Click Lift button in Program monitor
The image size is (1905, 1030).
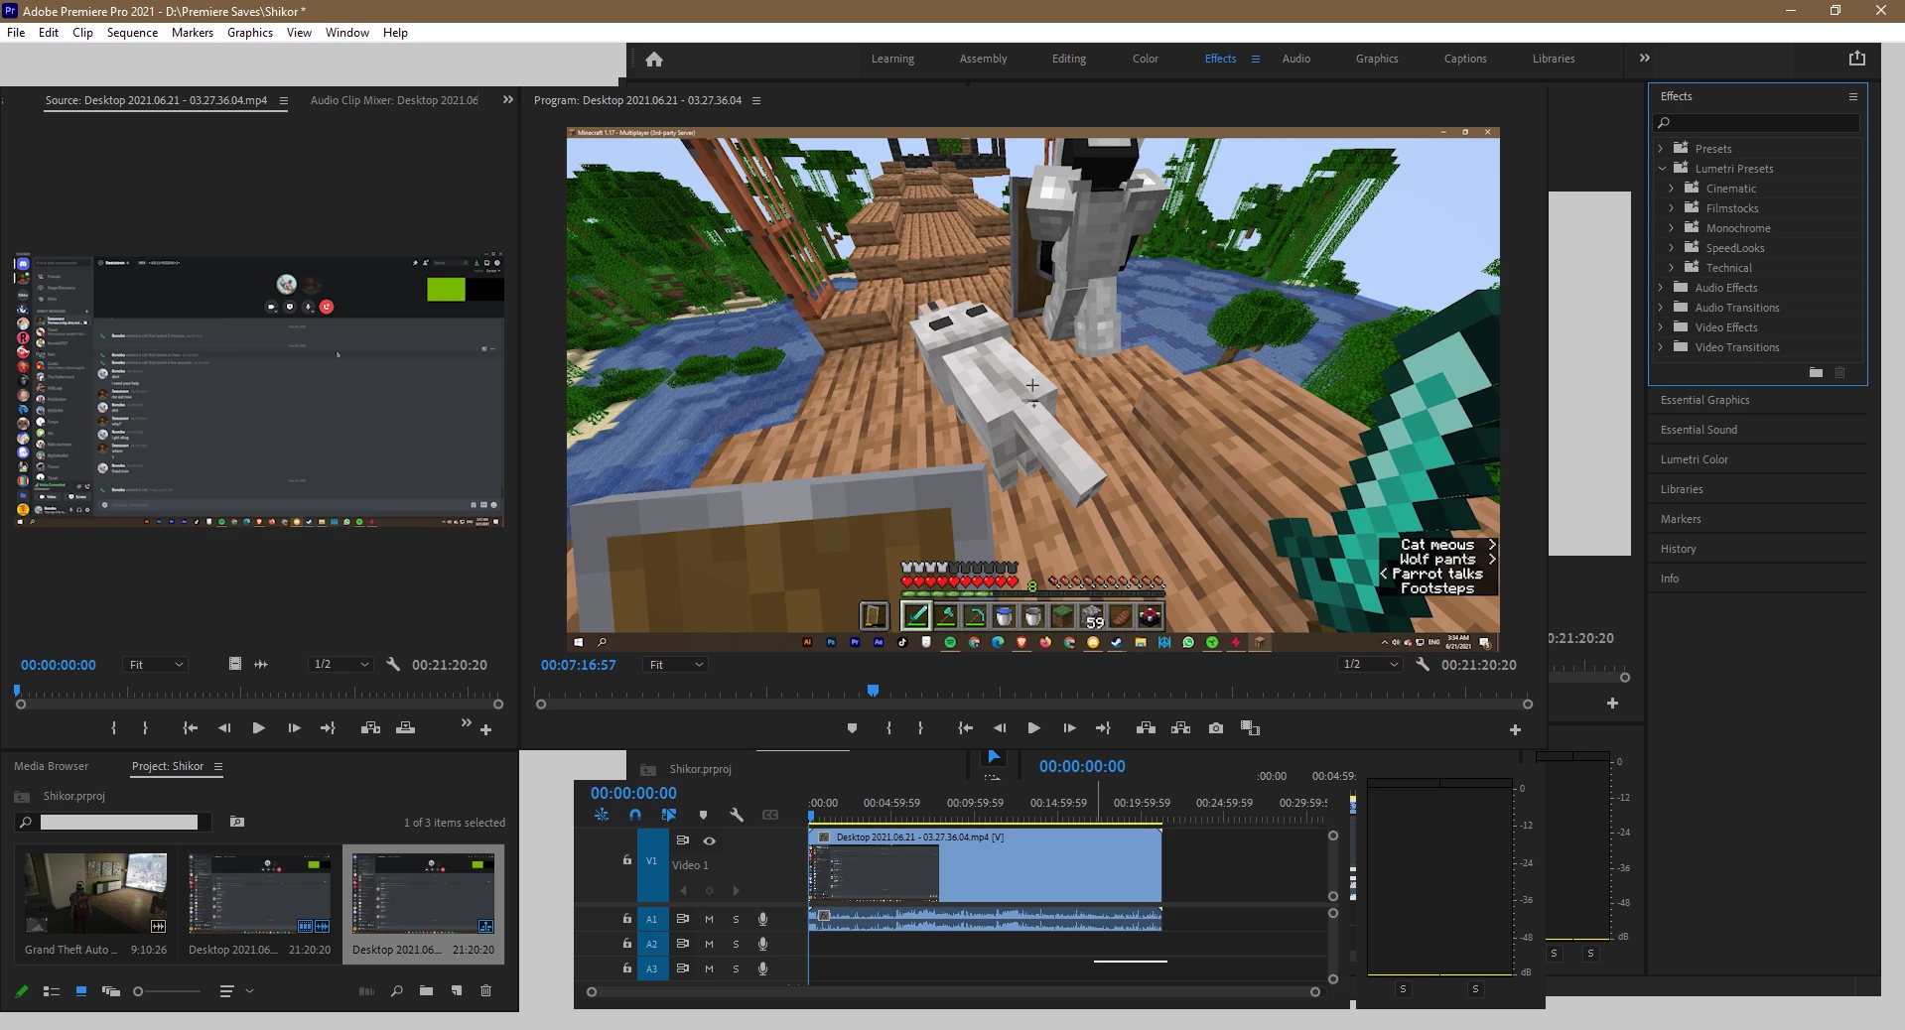(1146, 728)
